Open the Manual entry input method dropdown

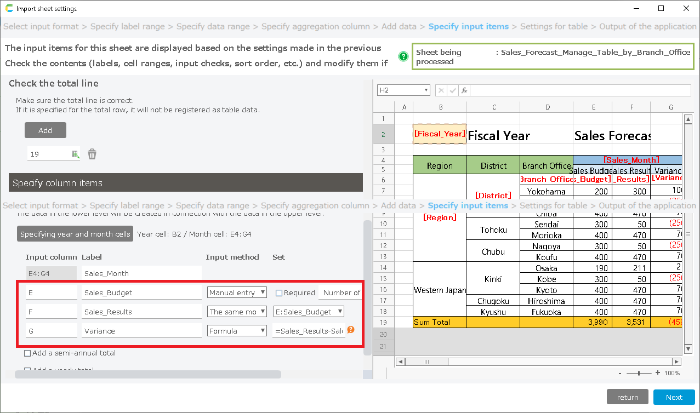237,292
